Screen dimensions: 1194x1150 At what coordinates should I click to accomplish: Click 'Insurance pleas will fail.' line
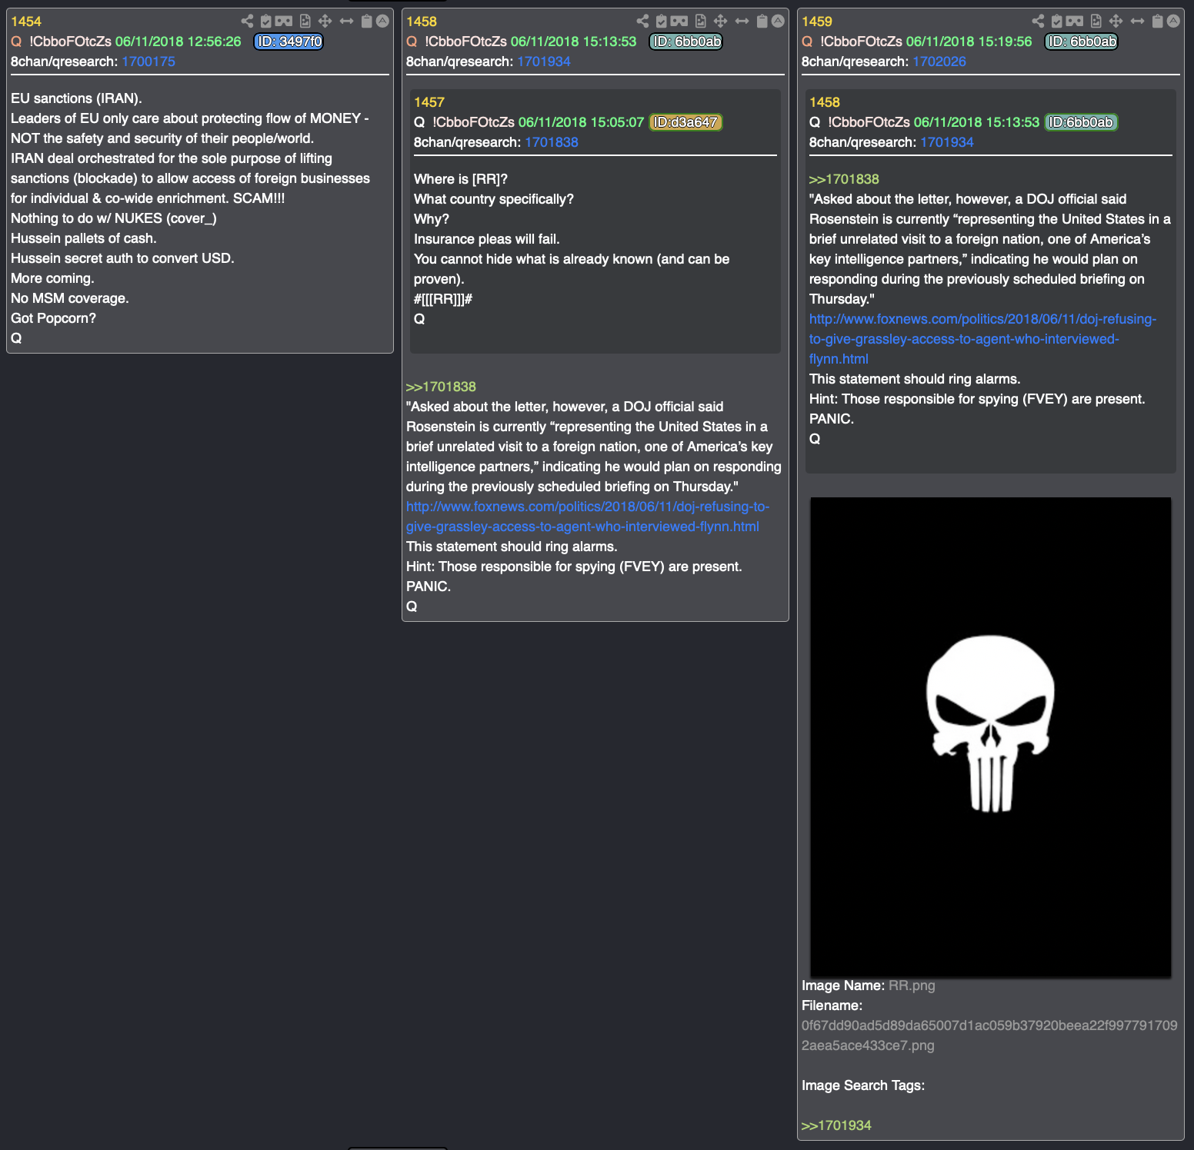tap(487, 239)
